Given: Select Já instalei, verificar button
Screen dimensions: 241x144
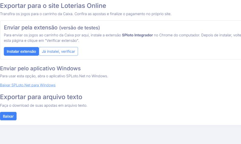Looking at the screenshot, I should click(x=58, y=51).
